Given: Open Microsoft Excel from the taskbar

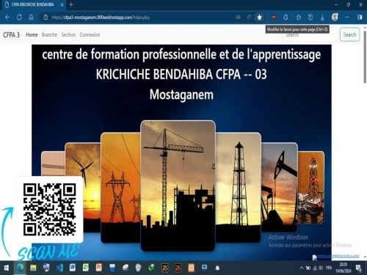Looking at the screenshot, I should pos(86,268).
